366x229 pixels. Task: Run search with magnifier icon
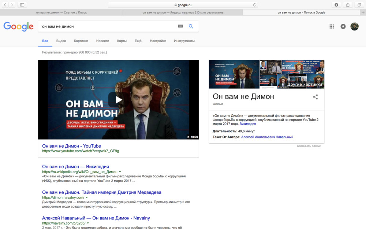(x=191, y=26)
